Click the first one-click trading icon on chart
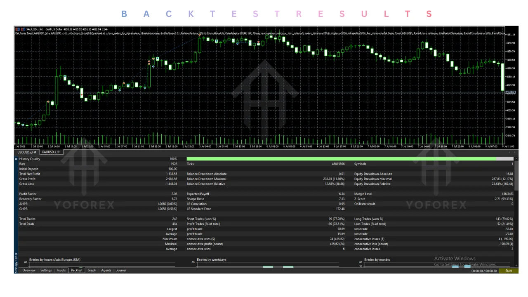Screen dimensions: 528x297 coord(18,29)
